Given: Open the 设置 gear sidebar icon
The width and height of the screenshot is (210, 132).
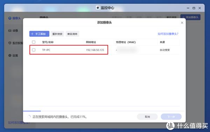Looking at the screenshot, I should pos(10,55).
